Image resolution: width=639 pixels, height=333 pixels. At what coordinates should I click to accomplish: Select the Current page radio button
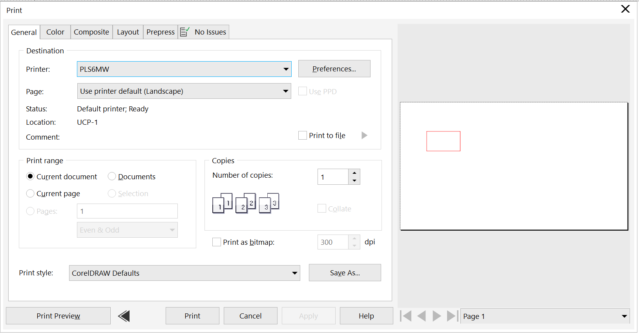(x=30, y=193)
